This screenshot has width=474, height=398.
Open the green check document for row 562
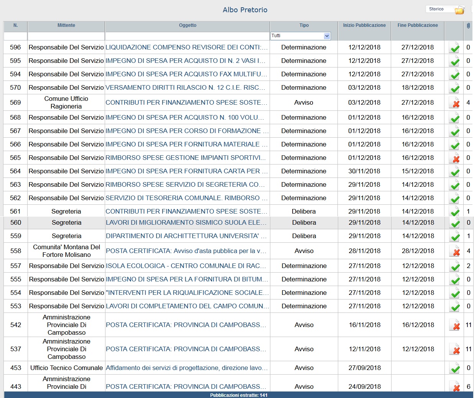[x=454, y=198]
